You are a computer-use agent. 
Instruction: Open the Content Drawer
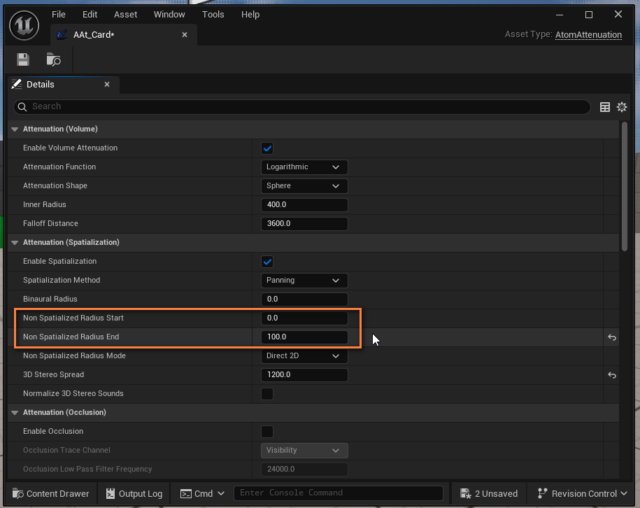tap(50, 493)
